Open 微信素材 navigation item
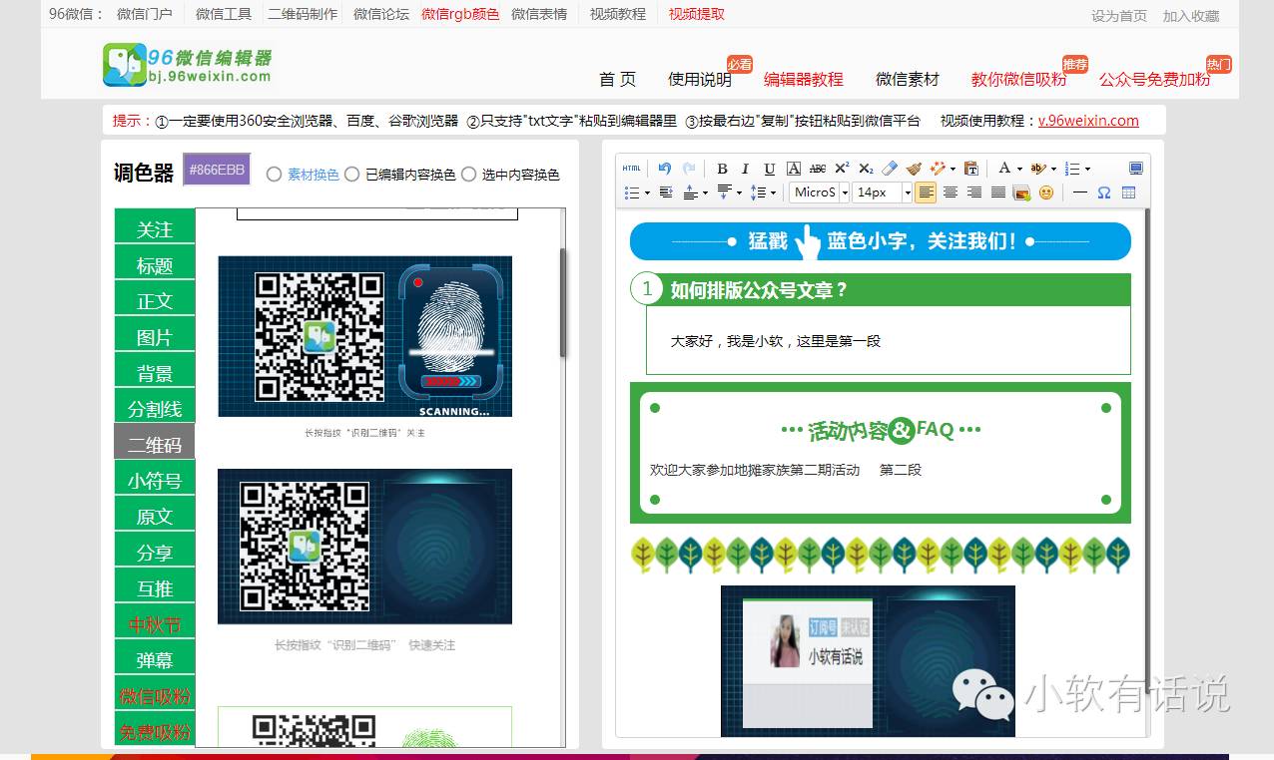Image resolution: width=1274 pixels, height=760 pixels. 908,79
